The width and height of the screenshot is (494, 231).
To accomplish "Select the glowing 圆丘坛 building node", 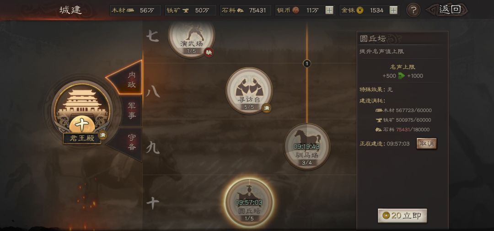I will (249, 202).
